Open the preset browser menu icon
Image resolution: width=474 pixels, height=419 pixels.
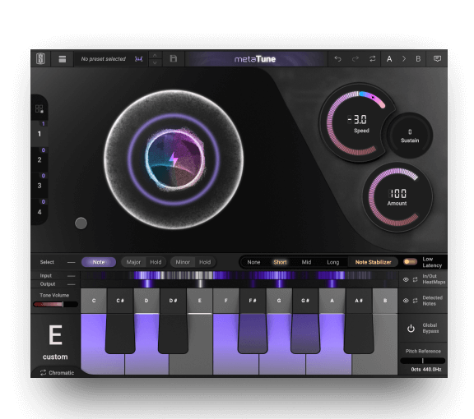point(63,59)
